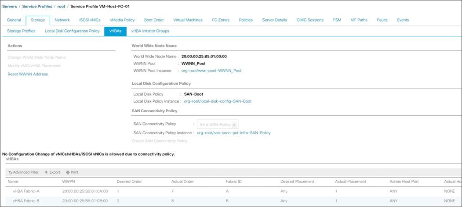The image size is (462, 207).
Task: View the FC Zones tab
Action: [221, 20]
